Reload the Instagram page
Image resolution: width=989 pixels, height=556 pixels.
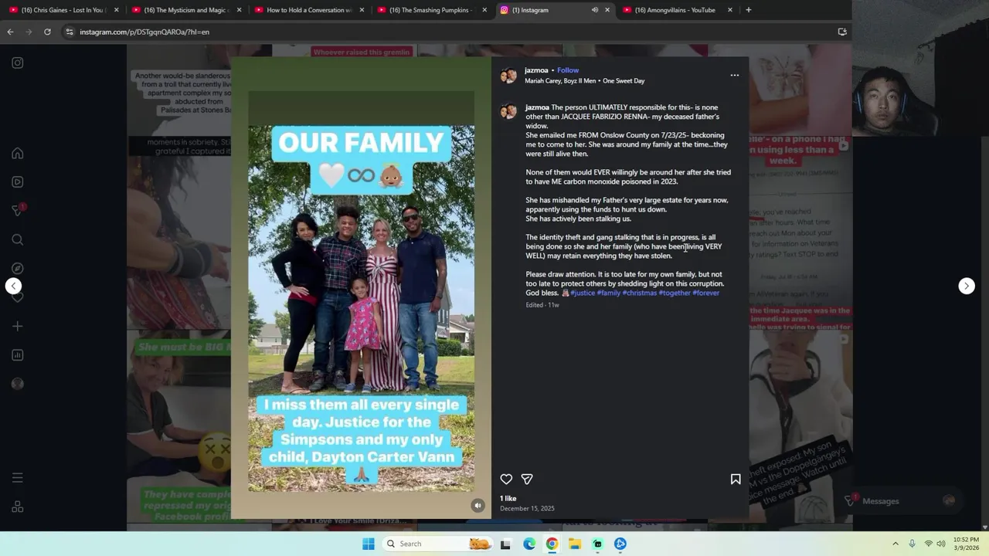pyautogui.click(x=47, y=32)
